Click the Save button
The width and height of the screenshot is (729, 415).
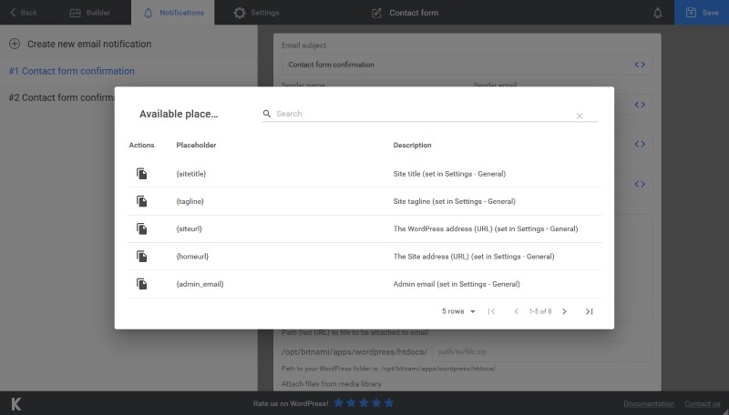pyautogui.click(x=702, y=13)
